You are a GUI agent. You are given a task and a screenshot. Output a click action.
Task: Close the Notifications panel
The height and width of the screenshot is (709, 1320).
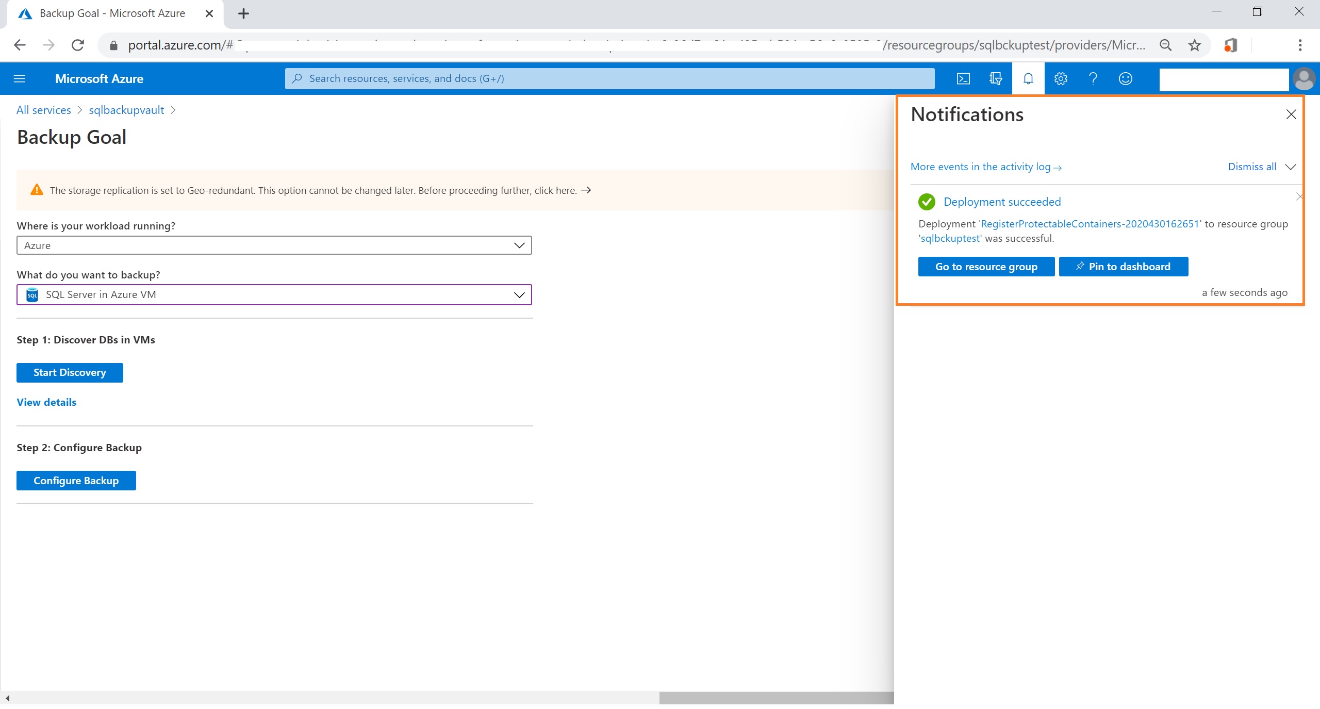tap(1291, 114)
